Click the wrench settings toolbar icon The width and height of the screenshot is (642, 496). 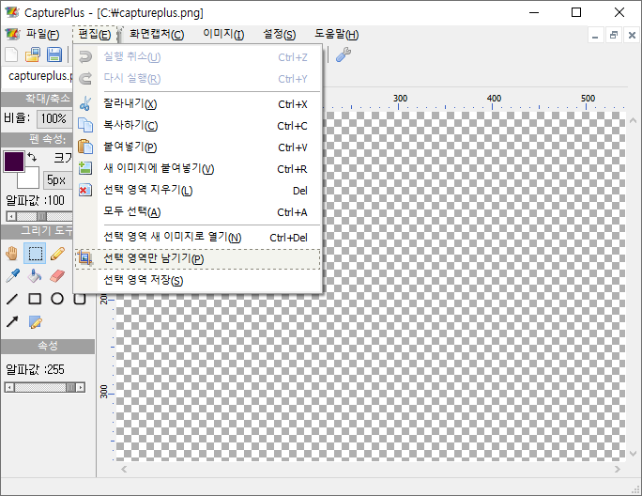[343, 55]
